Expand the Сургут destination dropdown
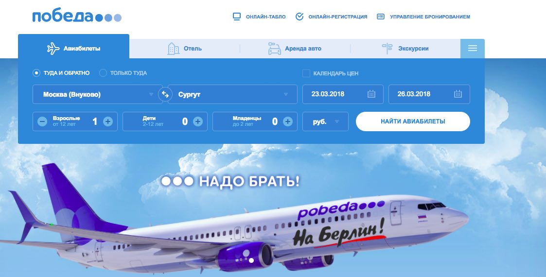The width and height of the screenshot is (546, 277). pyautogui.click(x=232, y=94)
